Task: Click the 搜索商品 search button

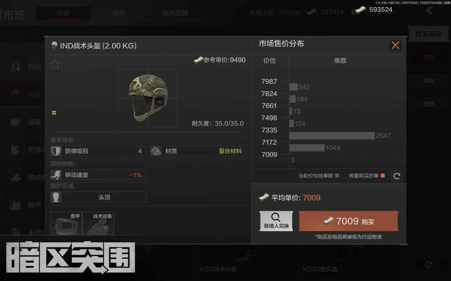Action: pyautogui.click(x=428, y=34)
